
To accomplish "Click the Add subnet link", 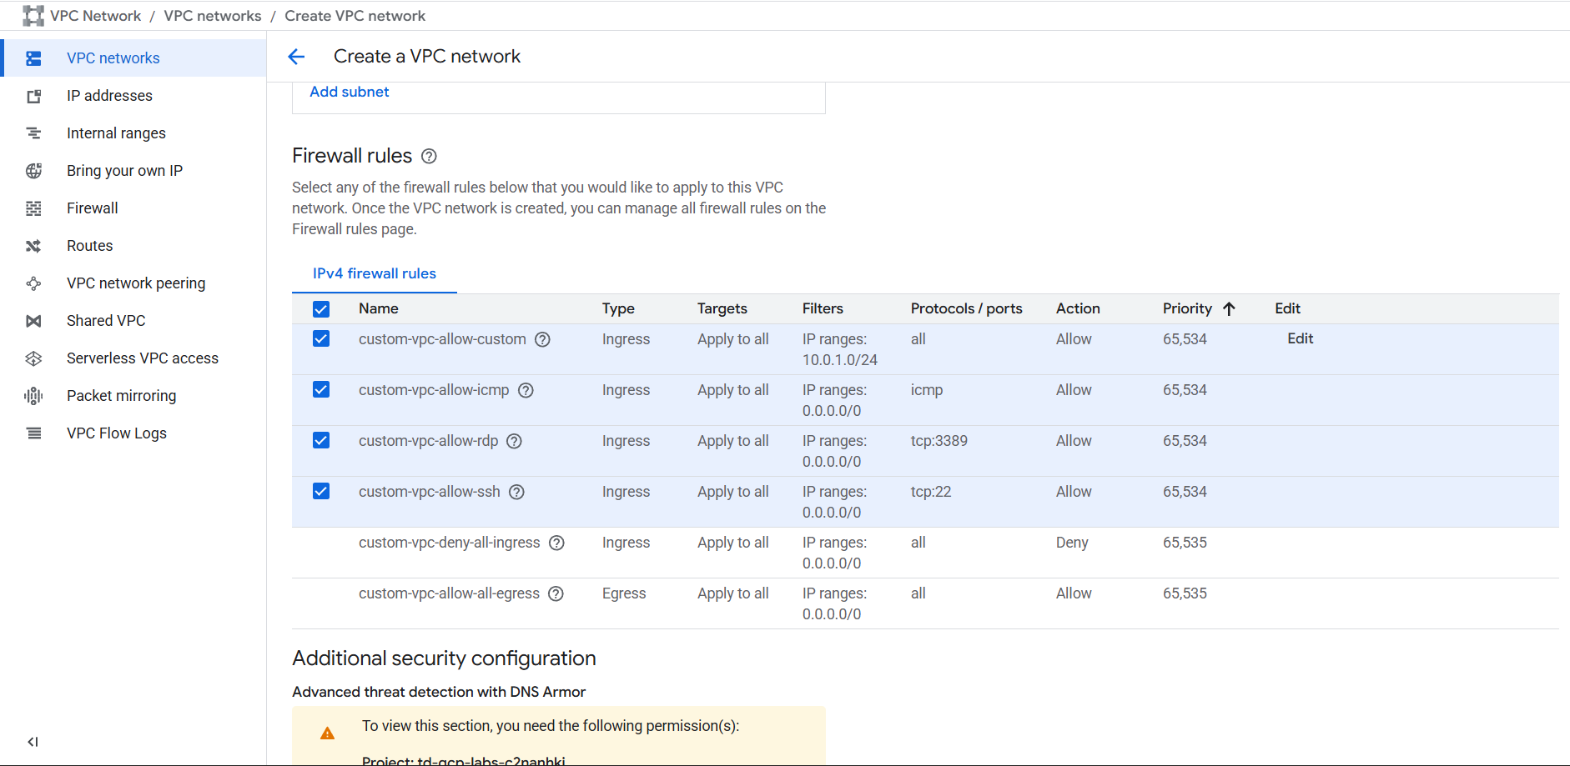I will 349,92.
